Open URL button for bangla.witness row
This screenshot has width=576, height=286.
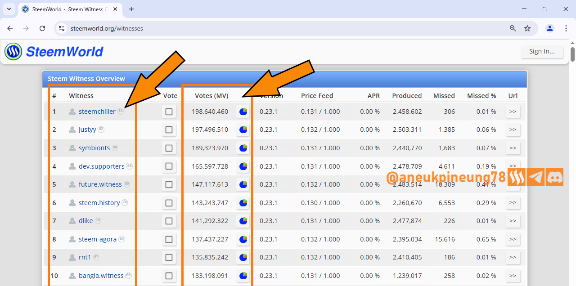513,276
